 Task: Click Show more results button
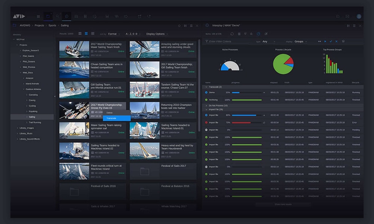pos(283,204)
